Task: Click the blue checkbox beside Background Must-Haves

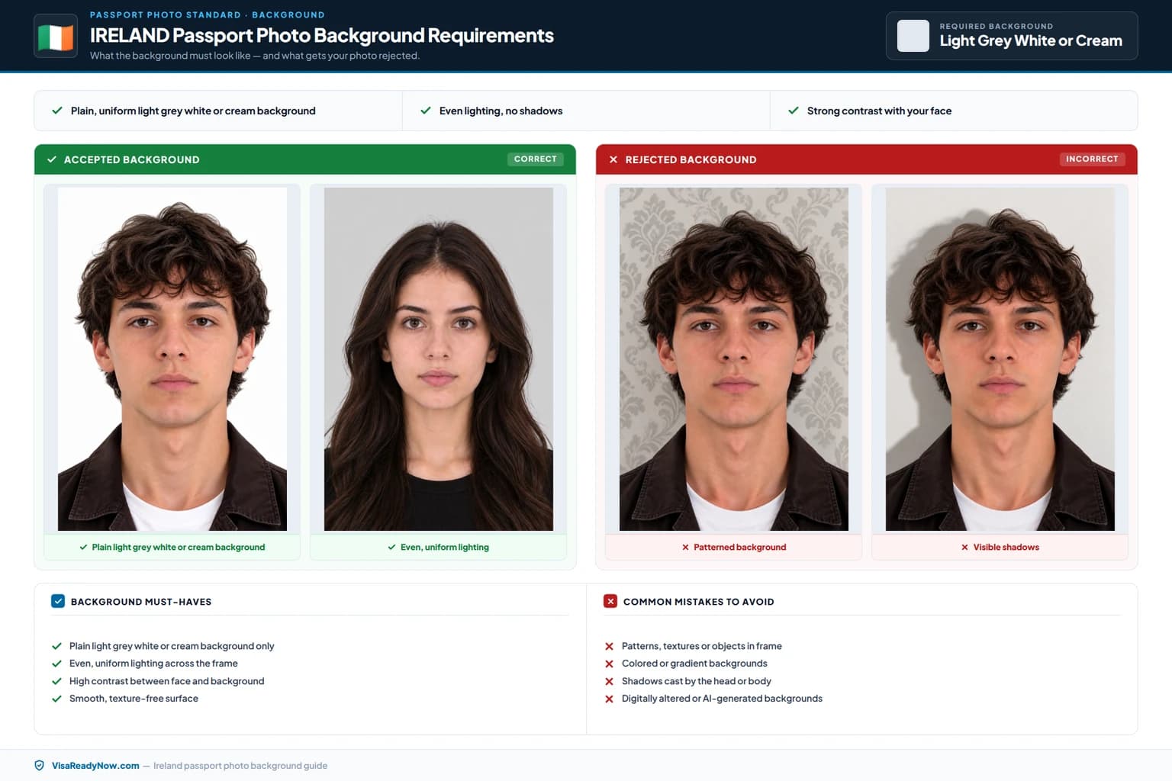Action: click(58, 601)
